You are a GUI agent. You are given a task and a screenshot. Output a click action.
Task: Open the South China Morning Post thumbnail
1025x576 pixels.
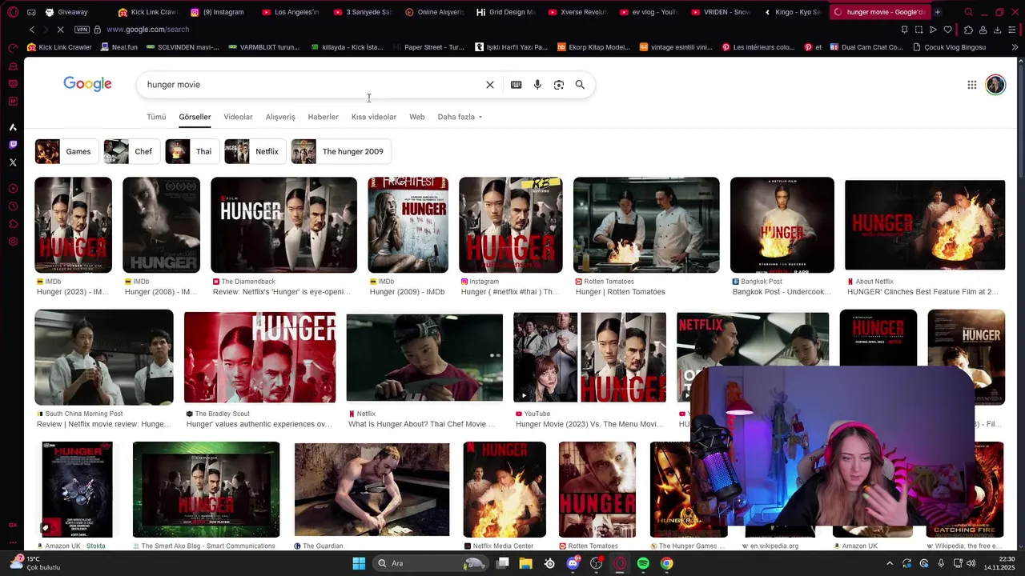[x=104, y=357]
